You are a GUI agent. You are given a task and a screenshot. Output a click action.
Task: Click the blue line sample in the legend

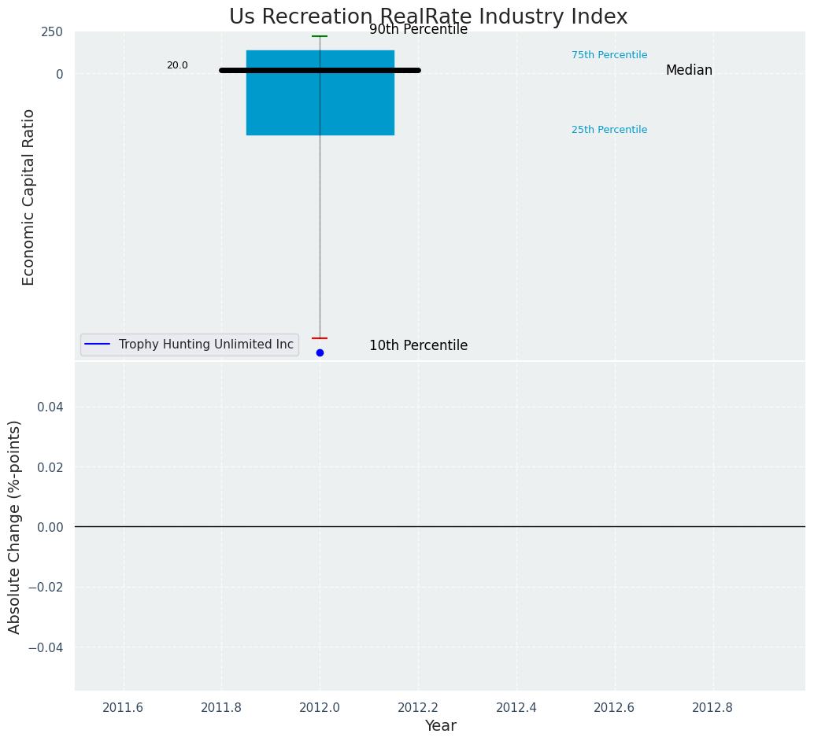point(98,345)
